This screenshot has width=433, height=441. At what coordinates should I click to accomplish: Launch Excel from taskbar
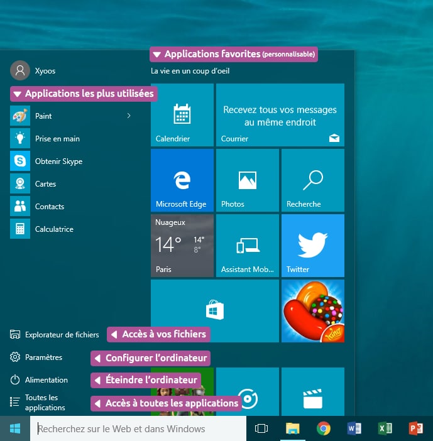pyautogui.click(x=385, y=428)
